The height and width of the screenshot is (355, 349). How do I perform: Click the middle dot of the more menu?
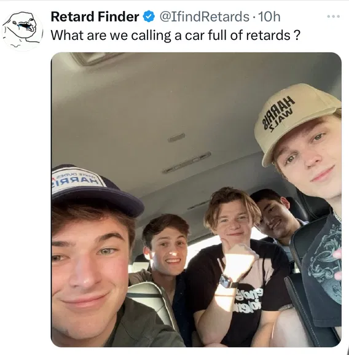[x=334, y=17]
